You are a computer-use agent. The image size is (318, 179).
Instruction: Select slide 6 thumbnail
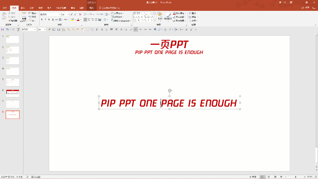(13, 93)
